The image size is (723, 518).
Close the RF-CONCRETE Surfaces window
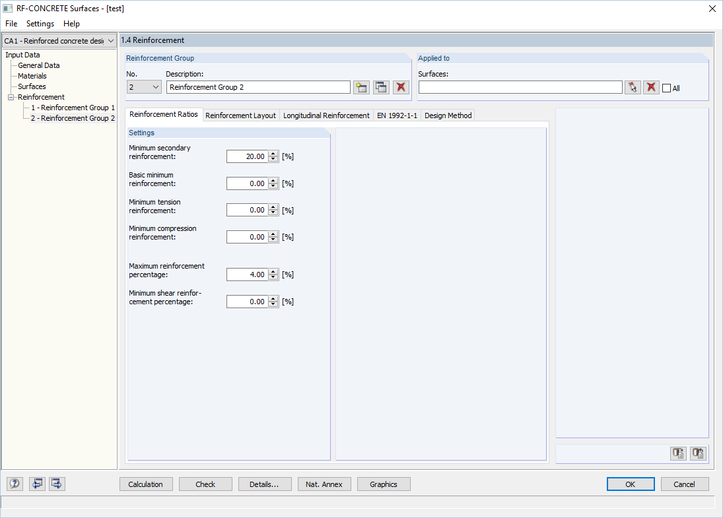[x=712, y=9]
